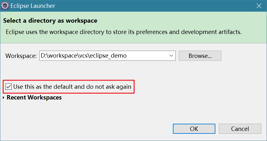Click the Workspace path input field
Screen dimensions: 267x141
(x=104, y=56)
